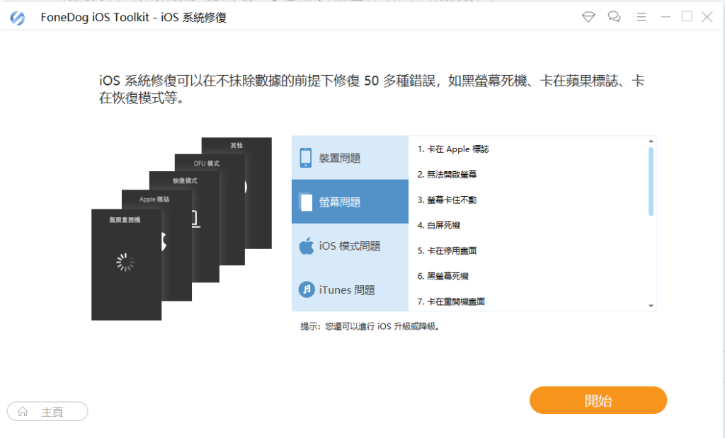Click list item 黑螢幕死機
725x438 pixels.
443,276
